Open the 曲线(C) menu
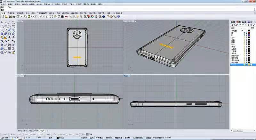Image resolution: width=256 pixels, height=140 pixels. click(x=25, y=4)
